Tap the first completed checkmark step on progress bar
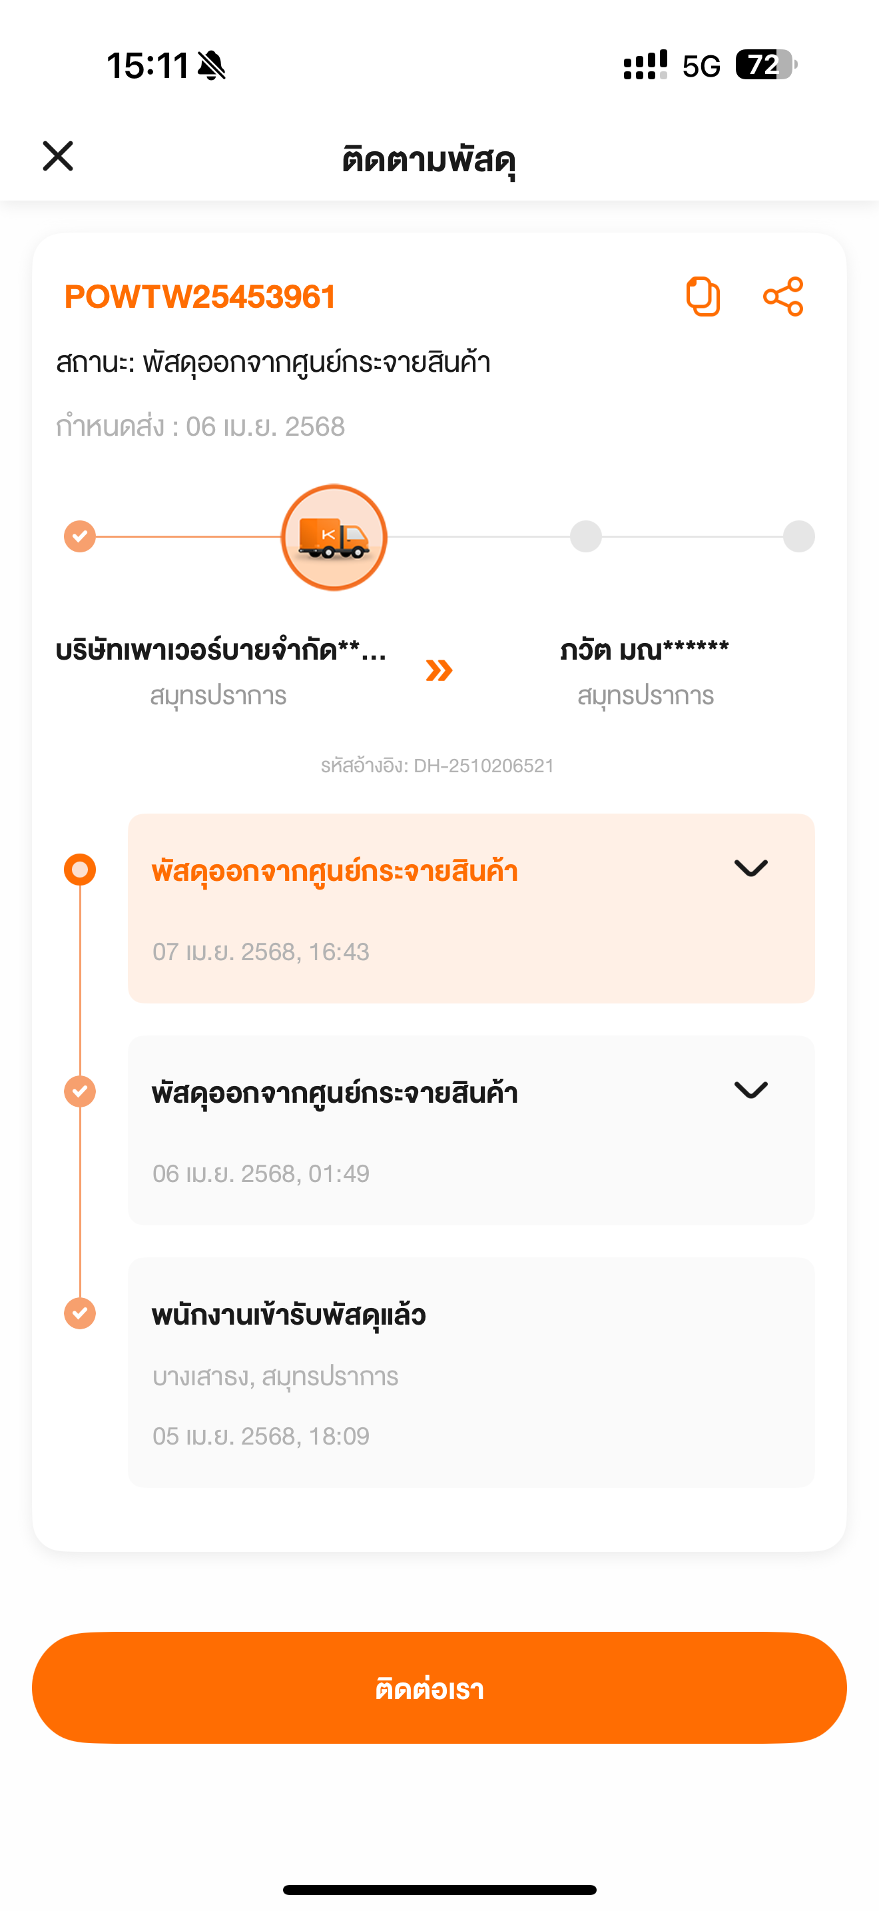 point(79,536)
